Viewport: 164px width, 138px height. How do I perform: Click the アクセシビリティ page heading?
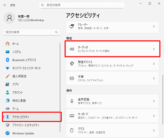click(83, 15)
